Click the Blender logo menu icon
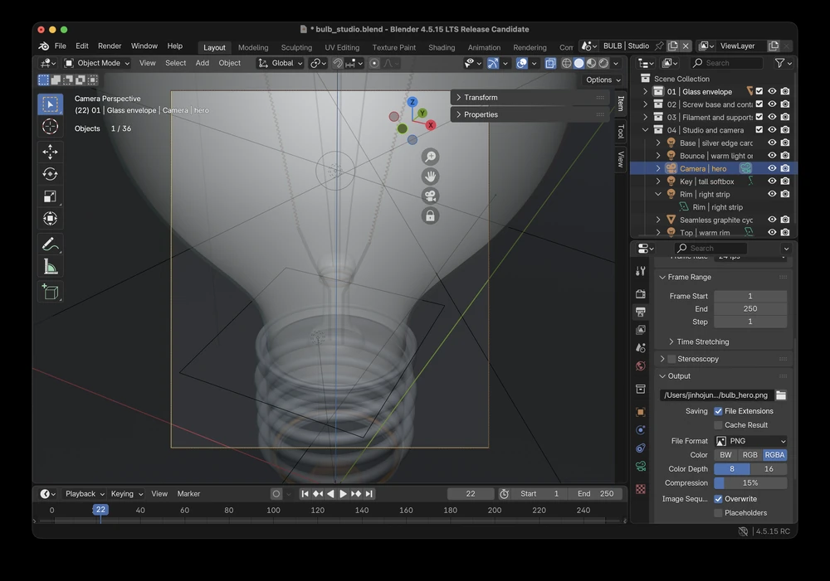This screenshot has height=581, width=830. [x=44, y=46]
